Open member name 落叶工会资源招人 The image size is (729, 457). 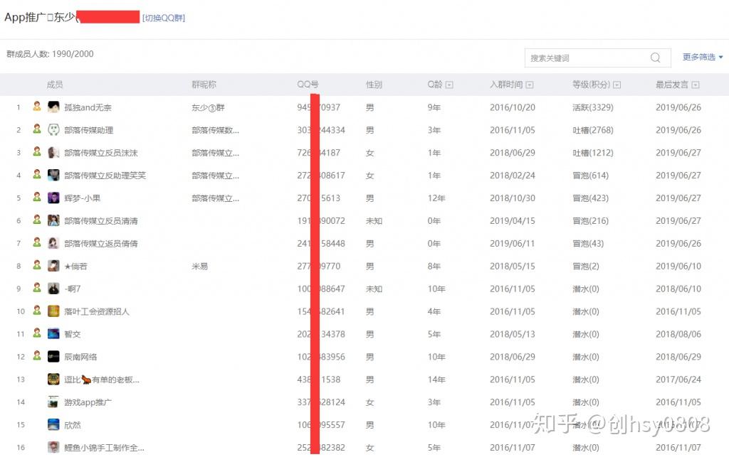(x=97, y=312)
